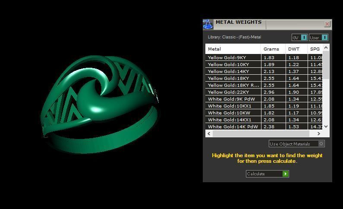Image resolution: width=343 pixels, height=209 pixels.
Task: Click the Calculate button
Action: (x=267, y=174)
